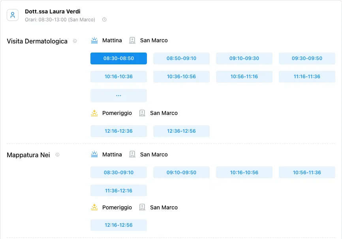Image resolution: width=342 pixels, height=239 pixels.
Task: Click the doctor profile avatar icon
Action: click(13, 15)
